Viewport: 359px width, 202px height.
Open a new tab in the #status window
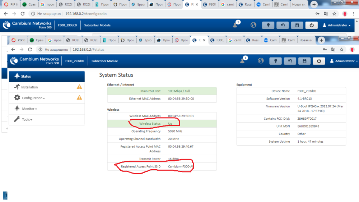(321, 40)
